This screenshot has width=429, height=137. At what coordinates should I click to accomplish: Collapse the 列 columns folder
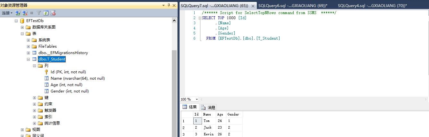[x=34, y=66]
